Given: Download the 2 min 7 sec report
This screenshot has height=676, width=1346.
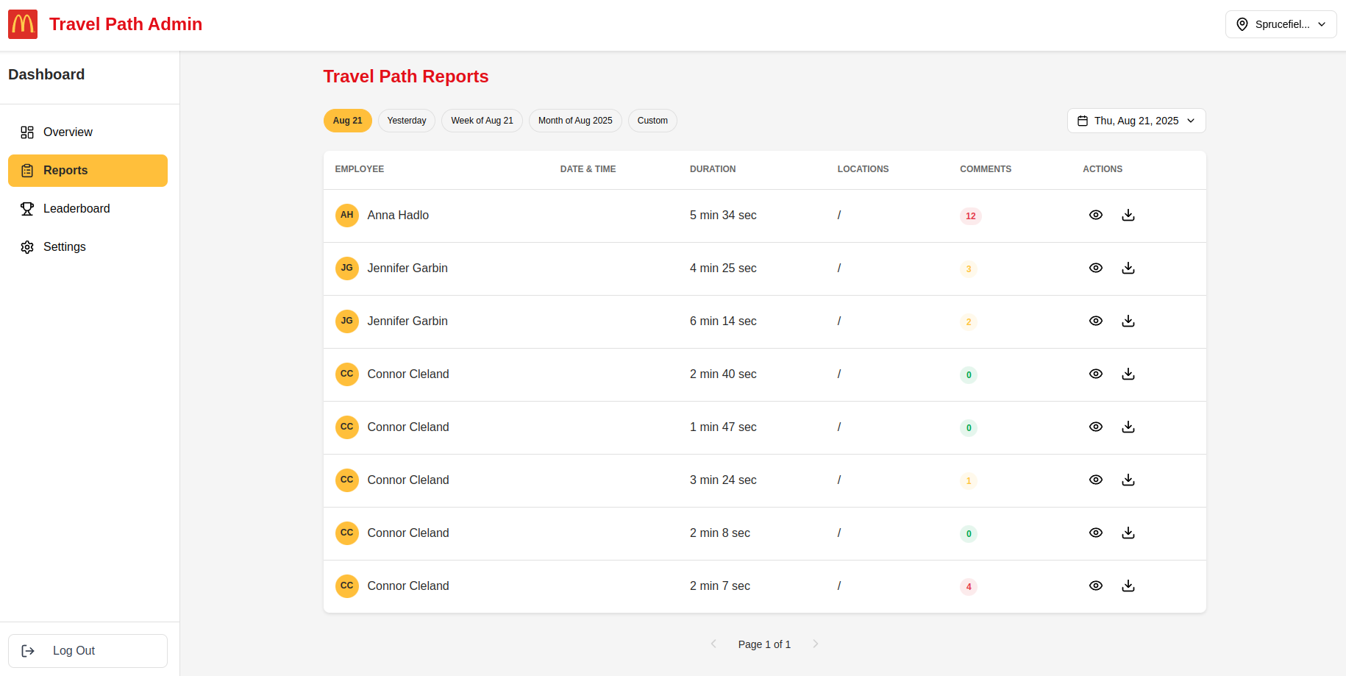Looking at the screenshot, I should tap(1128, 586).
